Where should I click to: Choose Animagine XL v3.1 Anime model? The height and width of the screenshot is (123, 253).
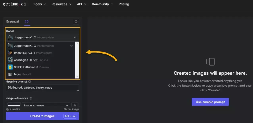[40, 60]
